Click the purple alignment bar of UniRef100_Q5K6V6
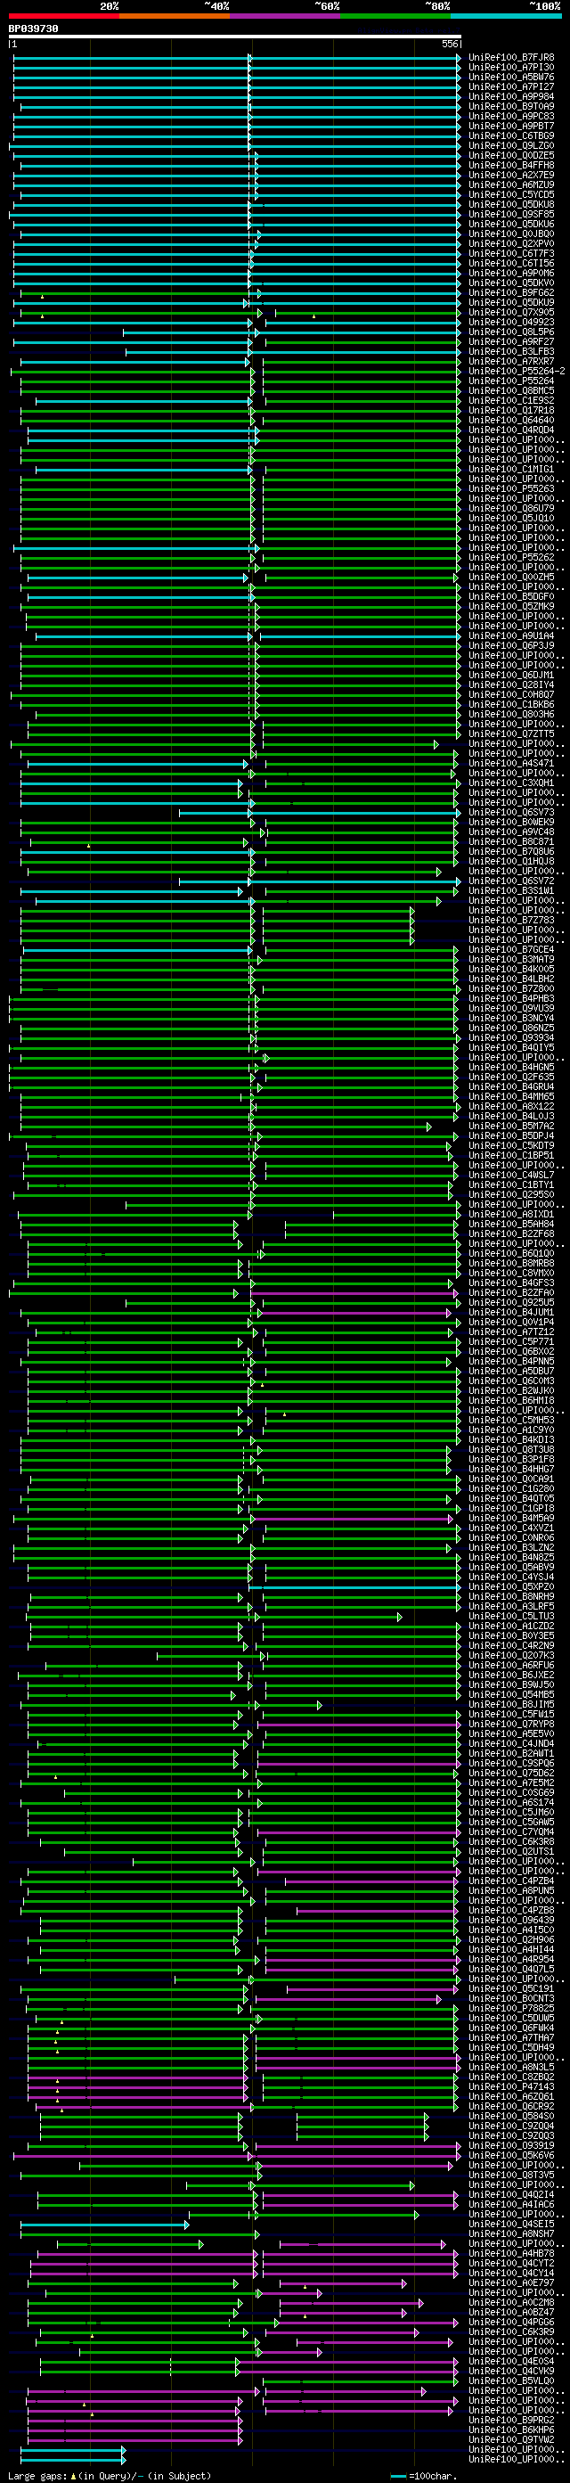Screen dimensions: 570x2483 point(237,2155)
